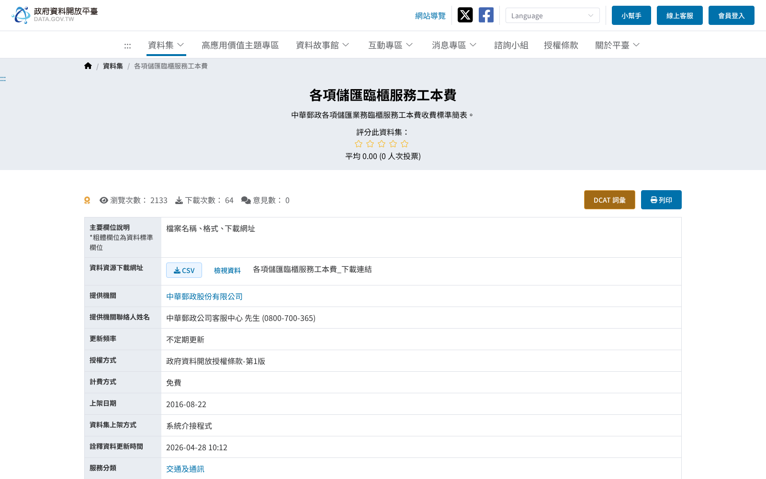Image resolution: width=766 pixels, height=479 pixels.
Task: Rate dataset with the second star
Action: pyautogui.click(x=370, y=144)
